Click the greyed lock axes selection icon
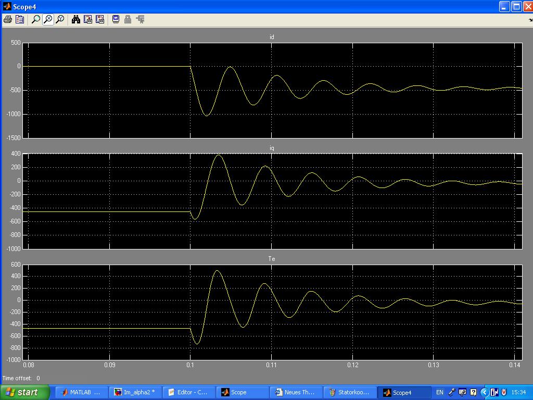The width and height of the screenshot is (533, 400). point(128,19)
